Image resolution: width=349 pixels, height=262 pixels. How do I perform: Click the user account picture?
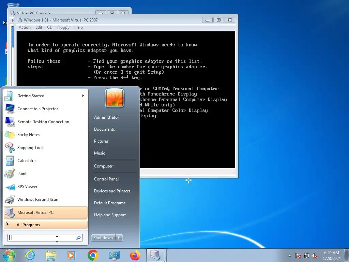click(115, 98)
